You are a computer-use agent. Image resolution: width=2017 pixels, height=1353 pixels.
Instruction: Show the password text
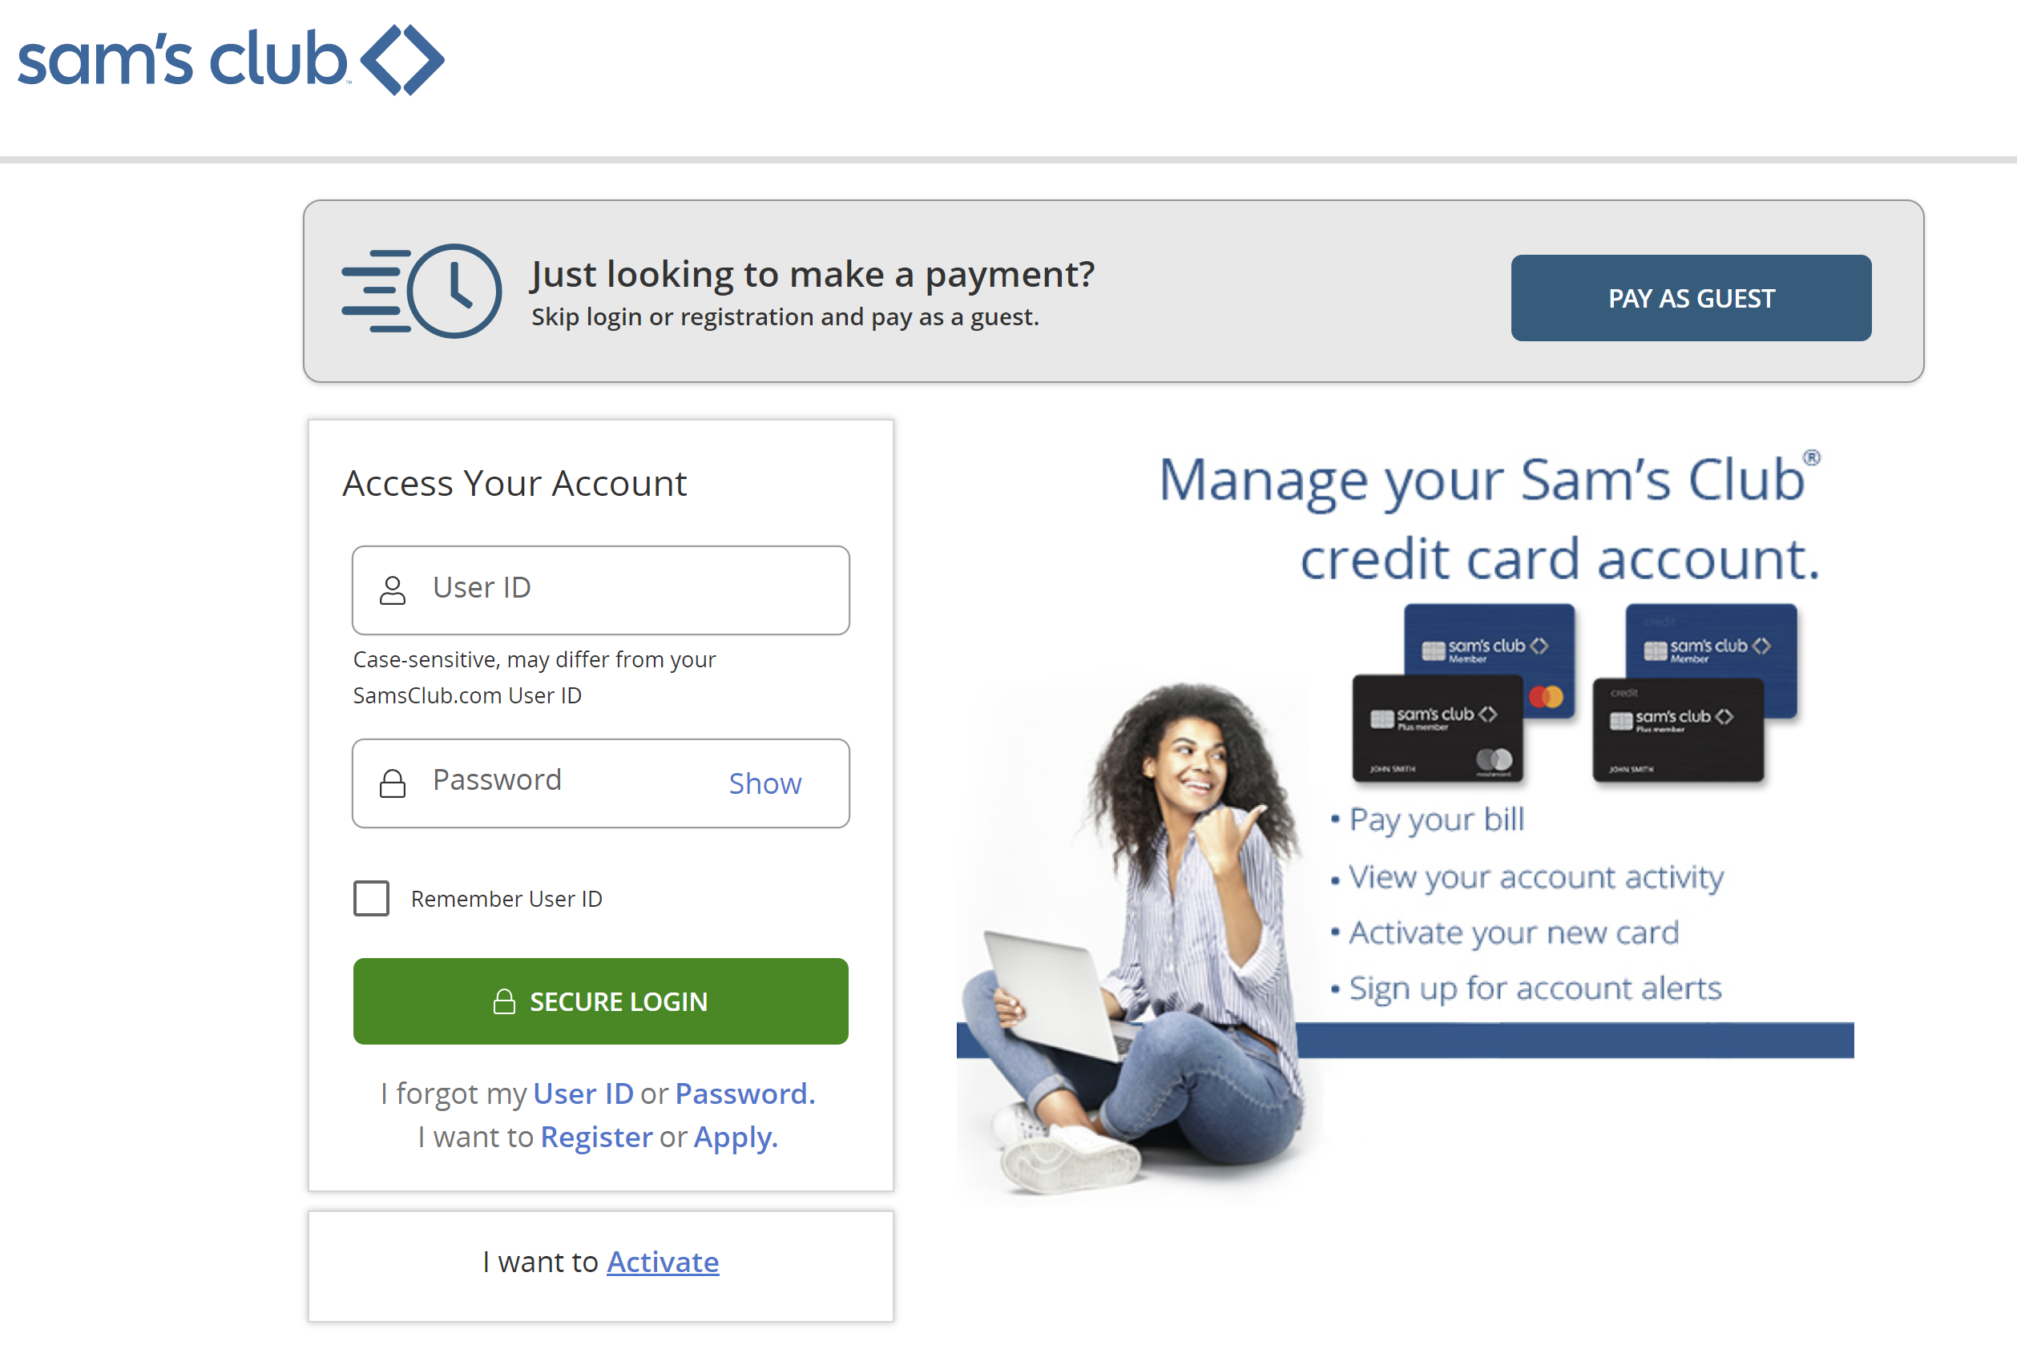763,781
